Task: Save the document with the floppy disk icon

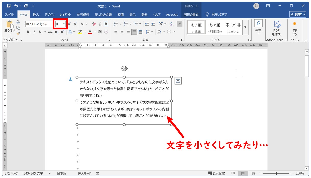Action: pos(9,6)
